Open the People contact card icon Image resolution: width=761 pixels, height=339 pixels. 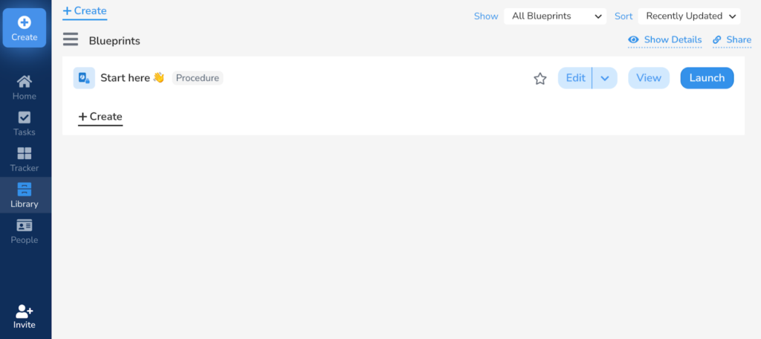pyautogui.click(x=25, y=225)
